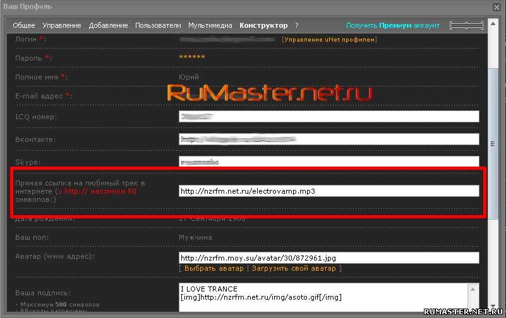Click the signature text area
The width and height of the screenshot is (506, 318).
pos(324,297)
